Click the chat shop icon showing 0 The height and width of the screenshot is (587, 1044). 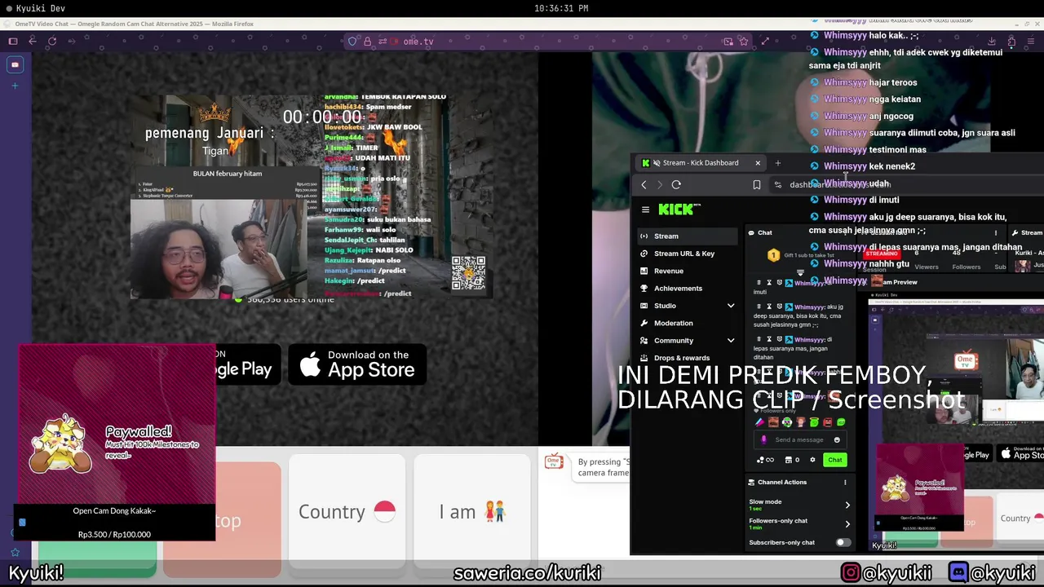[x=792, y=460]
